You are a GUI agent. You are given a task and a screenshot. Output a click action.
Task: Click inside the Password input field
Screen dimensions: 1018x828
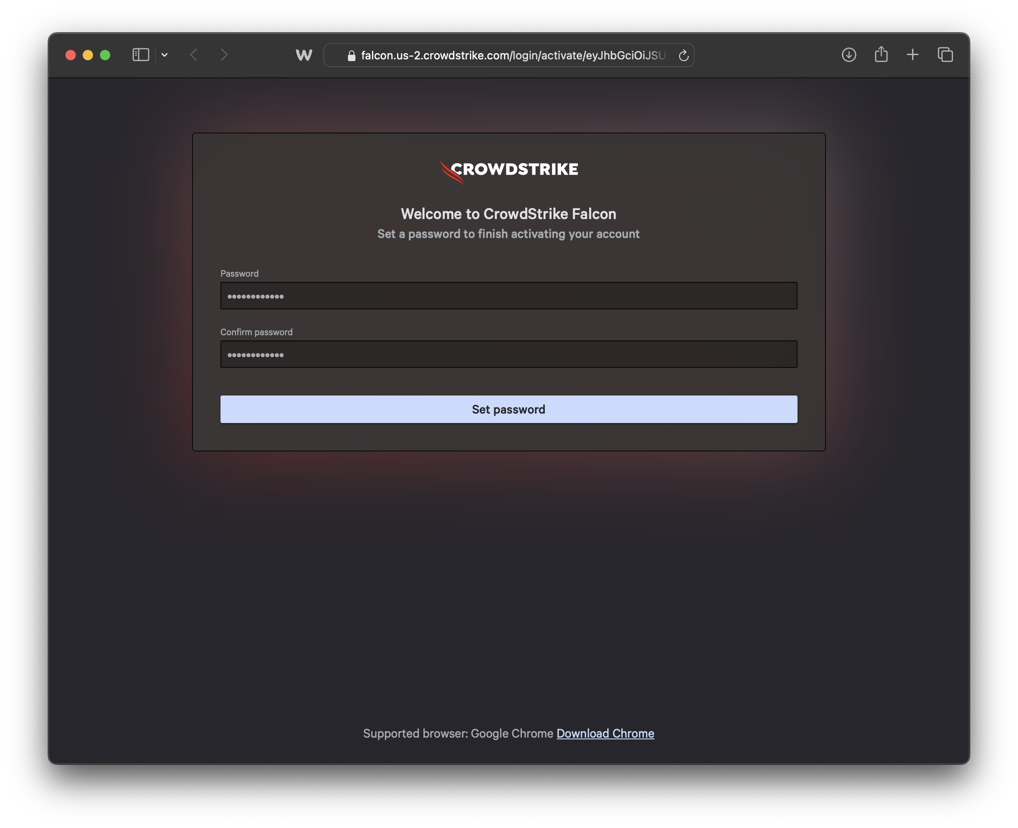click(x=508, y=296)
